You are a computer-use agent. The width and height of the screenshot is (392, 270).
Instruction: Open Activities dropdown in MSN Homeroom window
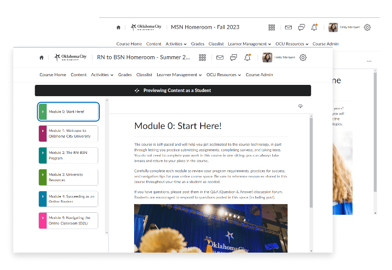point(176,44)
